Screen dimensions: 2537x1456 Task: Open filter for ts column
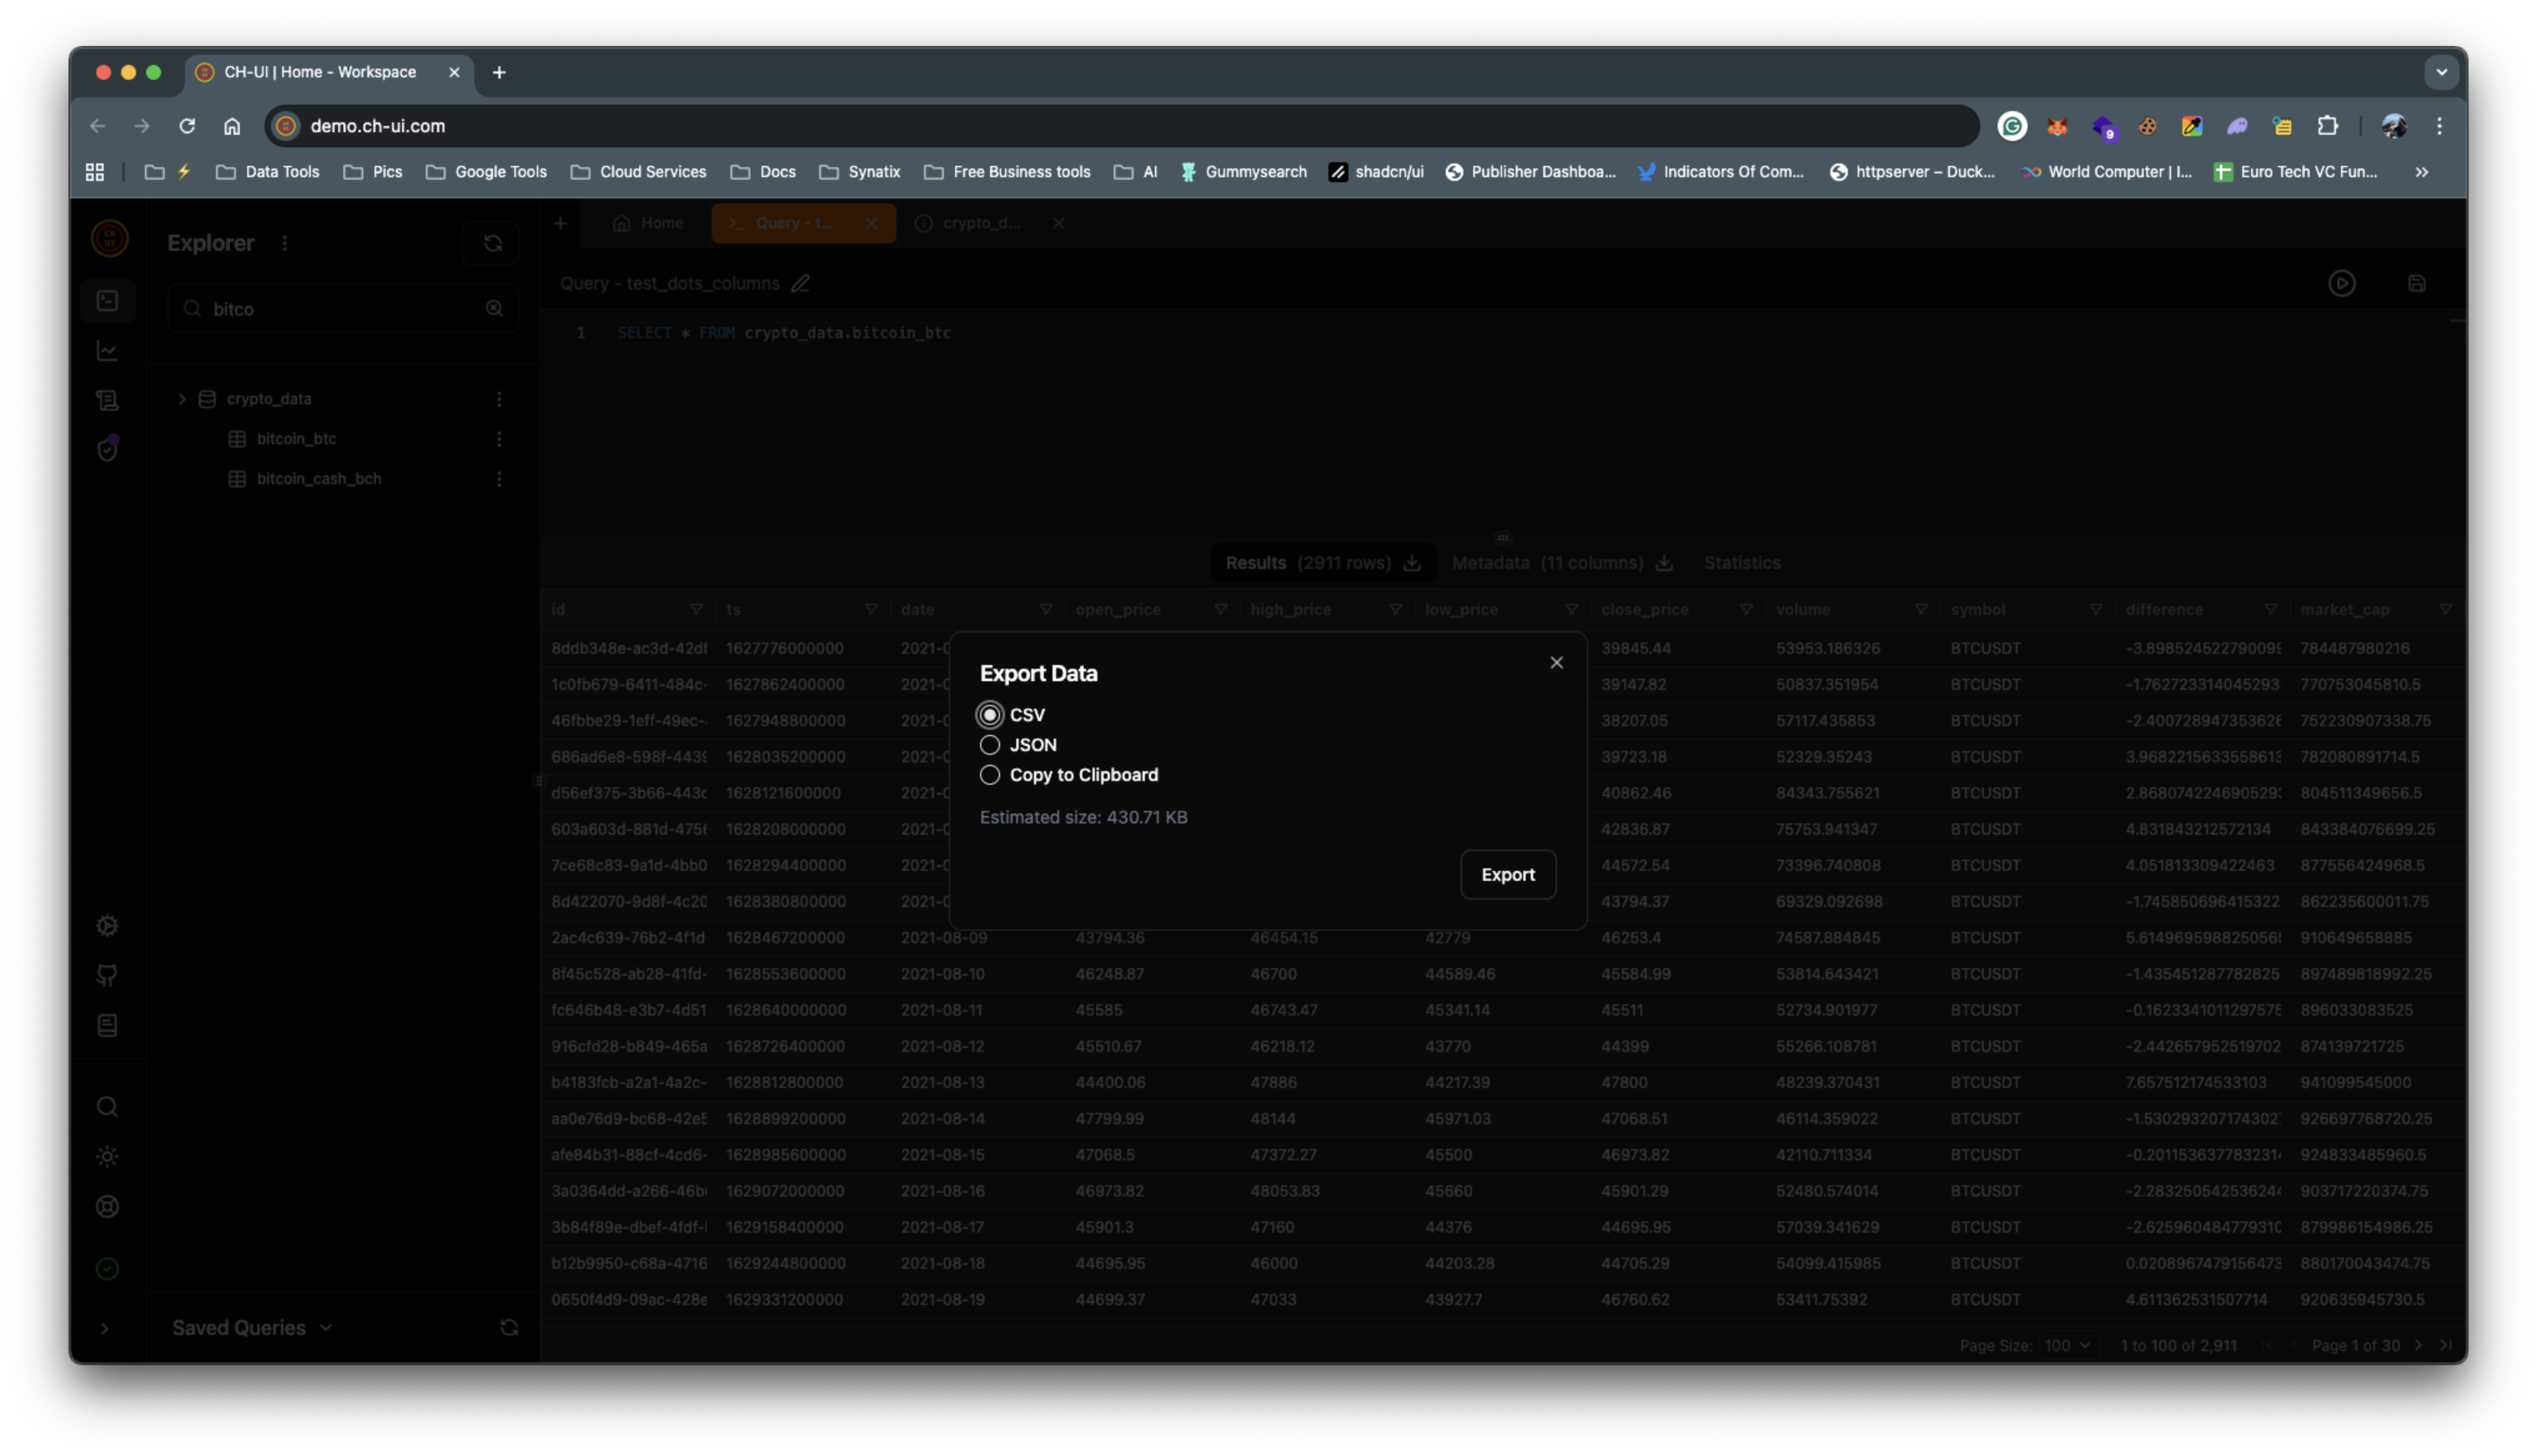(x=870, y=610)
